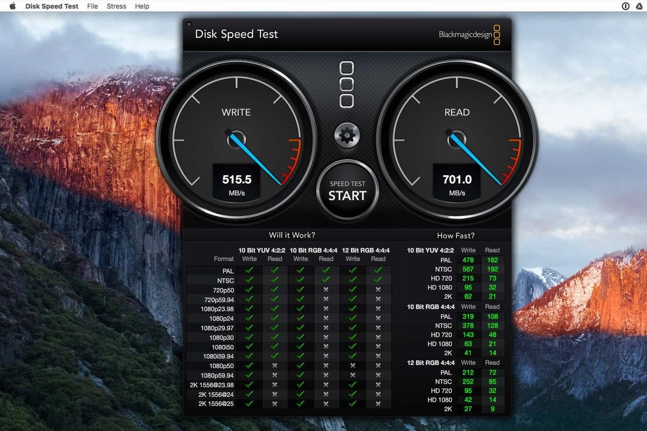The height and width of the screenshot is (431, 647).
Task: Toggle the middle stress indicator square
Action: [x=346, y=84]
